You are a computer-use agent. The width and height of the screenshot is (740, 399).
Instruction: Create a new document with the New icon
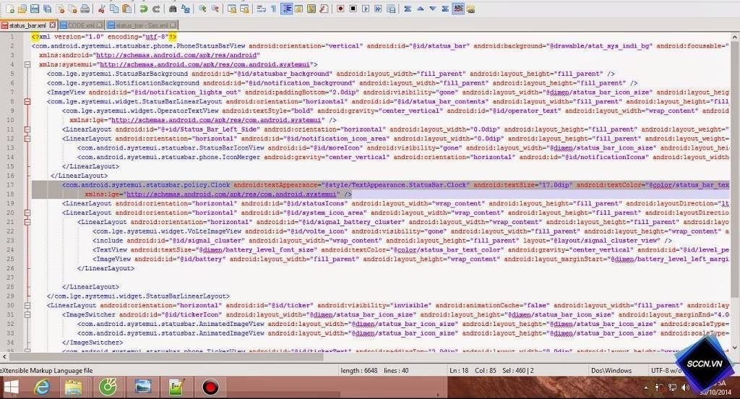[x=10, y=9]
